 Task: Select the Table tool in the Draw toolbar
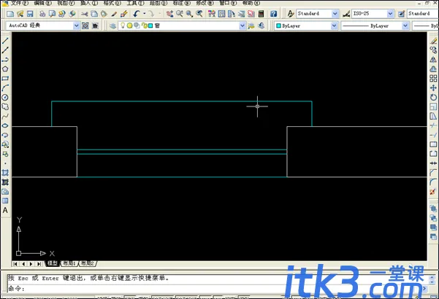pos(5,201)
